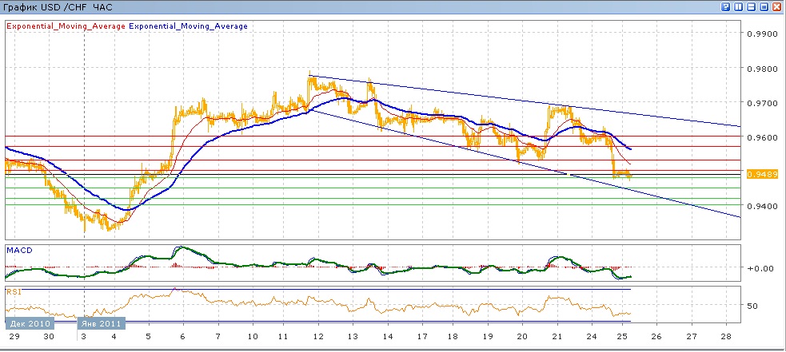Image resolution: width=786 pixels, height=352 pixels.
Task: Click the horizontal split layout icon
Action: (752, 7)
